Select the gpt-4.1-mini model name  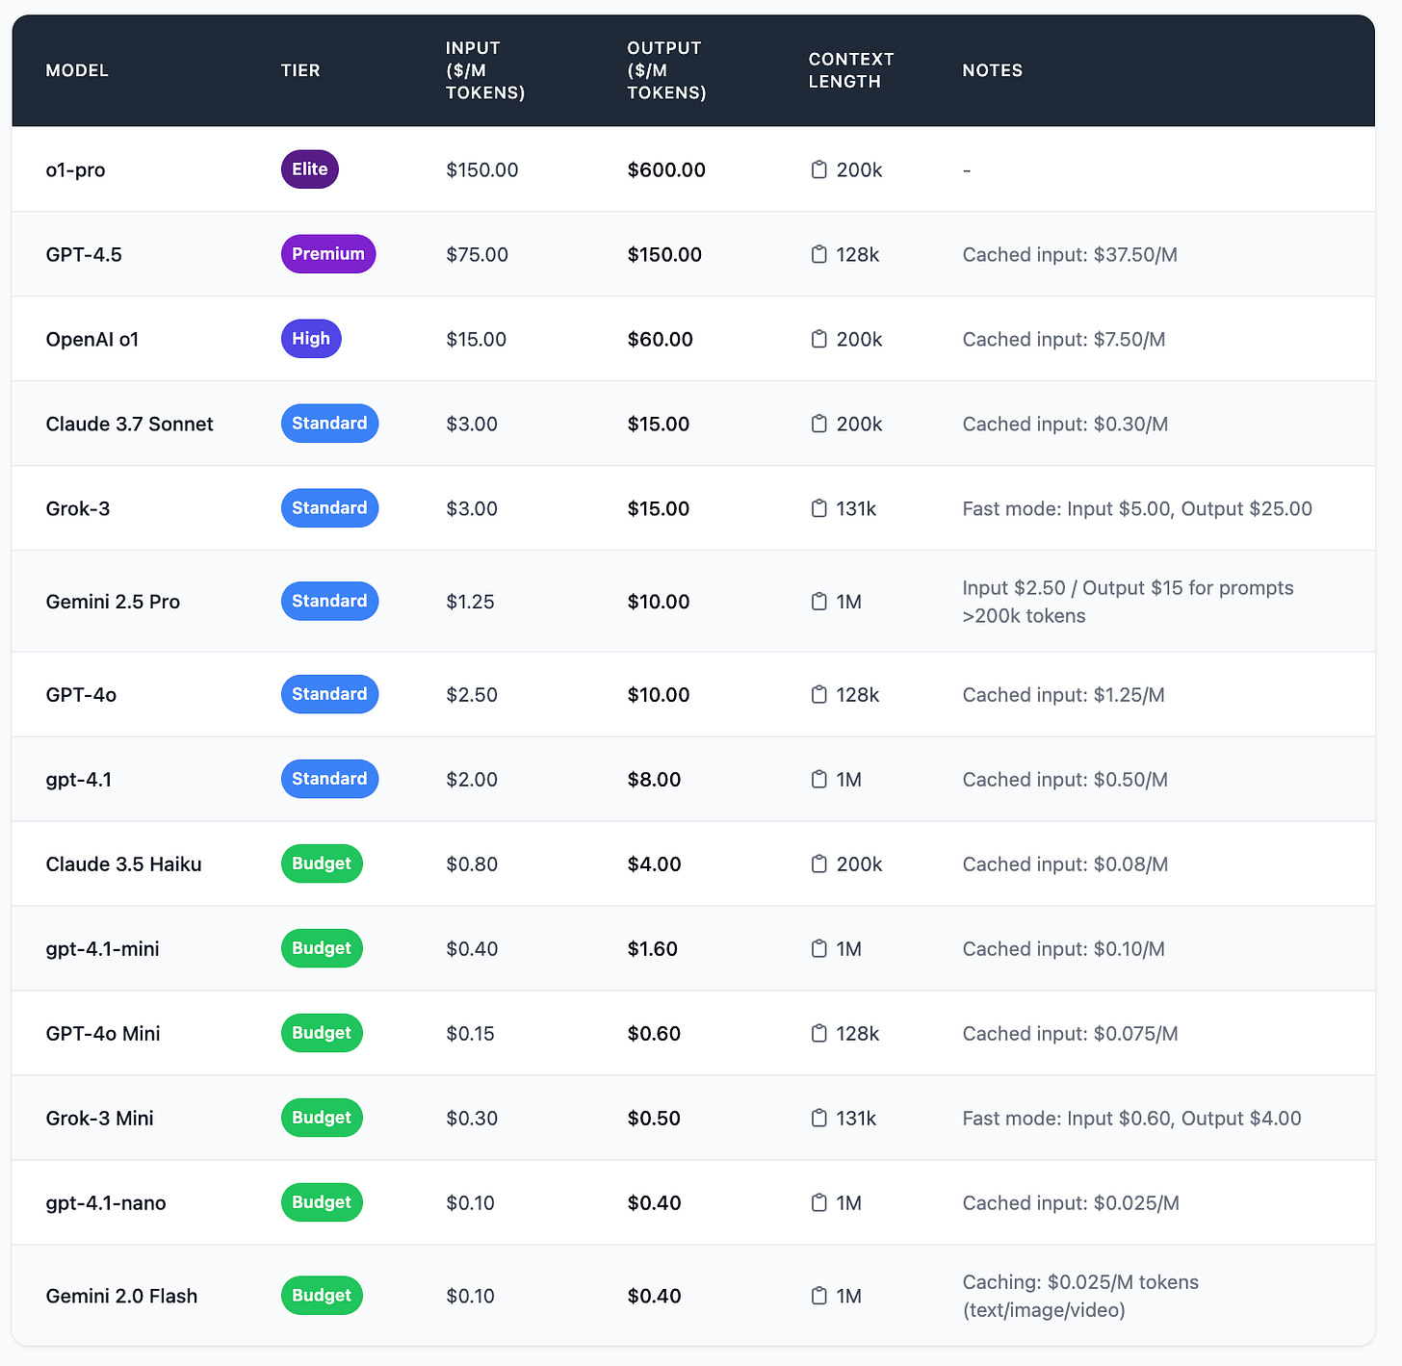point(103,949)
